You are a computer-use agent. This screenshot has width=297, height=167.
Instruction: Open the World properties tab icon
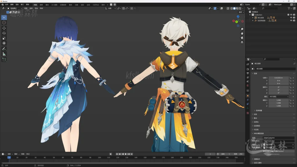pos(248,86)
